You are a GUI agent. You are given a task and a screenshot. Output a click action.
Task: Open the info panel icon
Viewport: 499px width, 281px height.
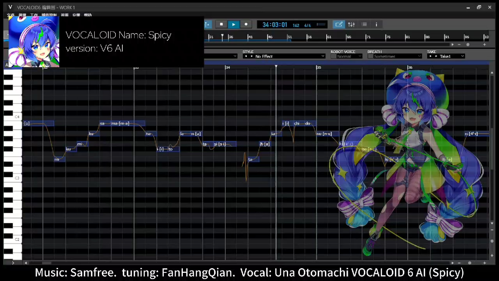coord(376,24)
